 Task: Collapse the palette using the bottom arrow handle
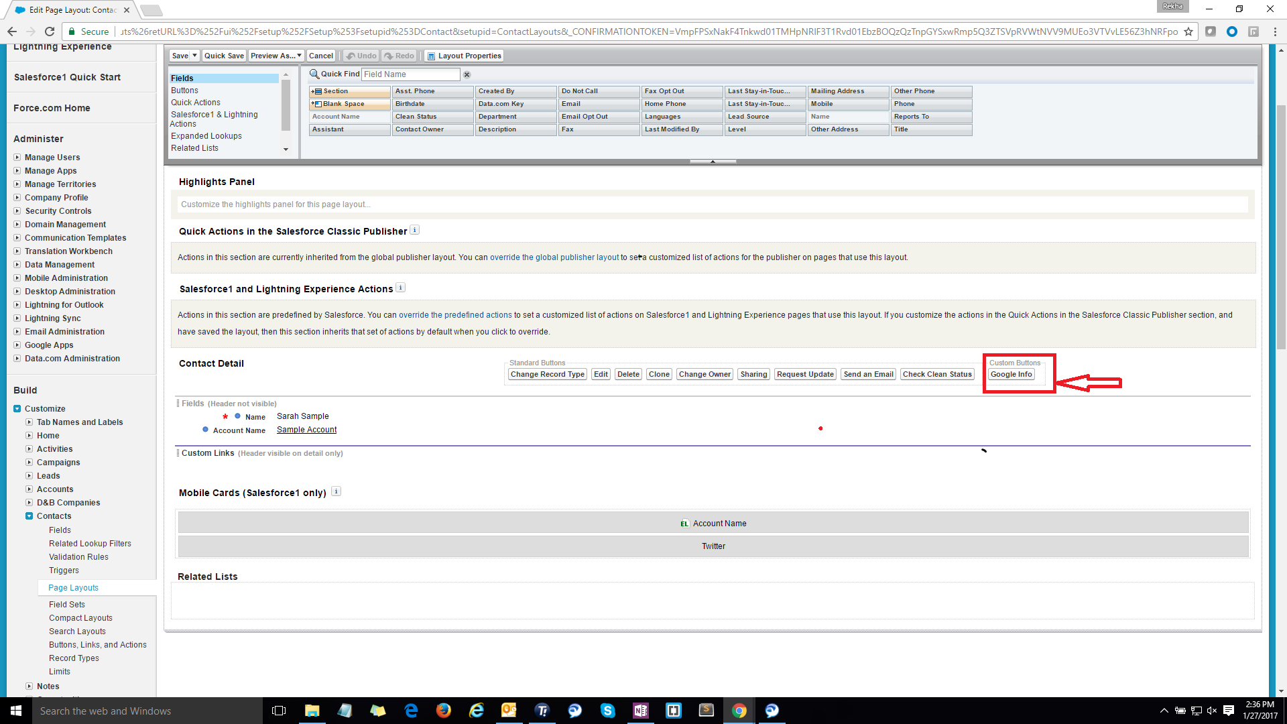point(713,162)
